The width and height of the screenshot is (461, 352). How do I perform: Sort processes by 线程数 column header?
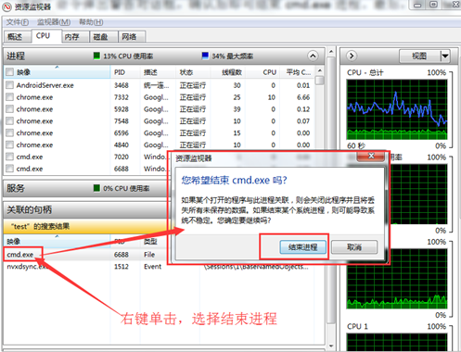point(228,72)
